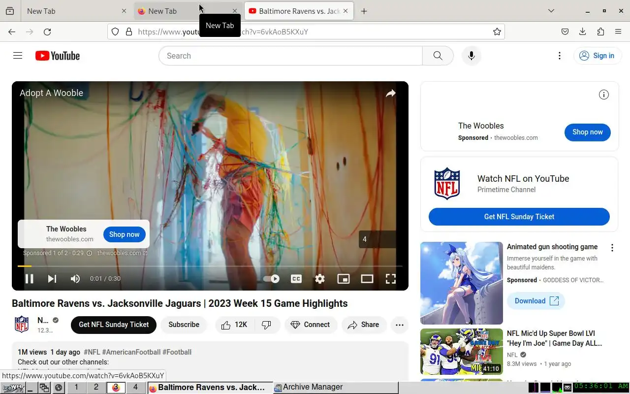Screen dimensions: 630x394
Task: Open Animated gun shooting game thumbnail
Action: click(x=462, y=283)
